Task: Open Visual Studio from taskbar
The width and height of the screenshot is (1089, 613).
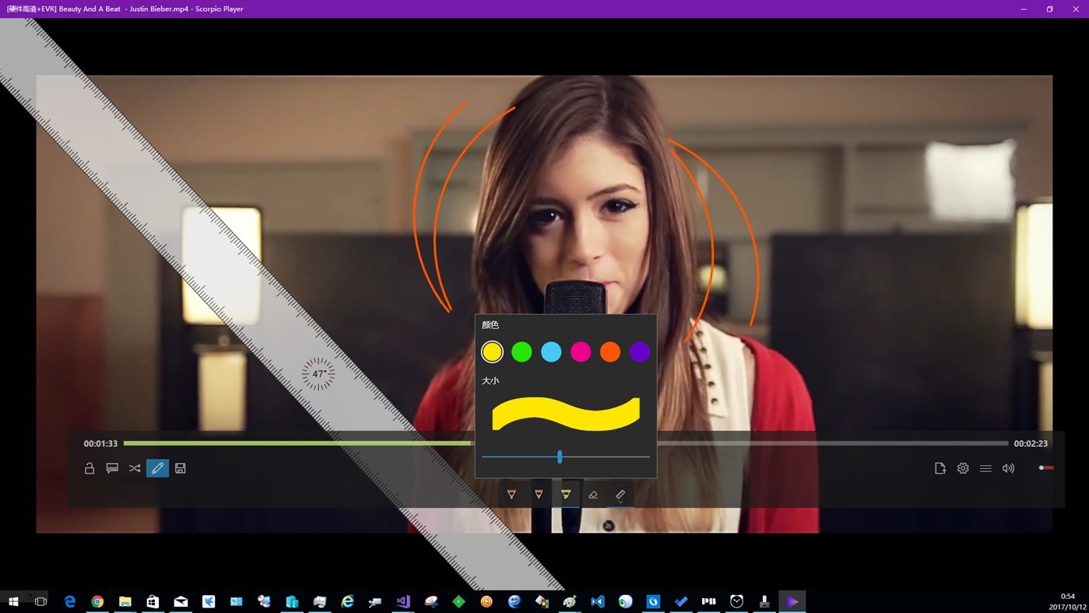Action: (403, 601)
